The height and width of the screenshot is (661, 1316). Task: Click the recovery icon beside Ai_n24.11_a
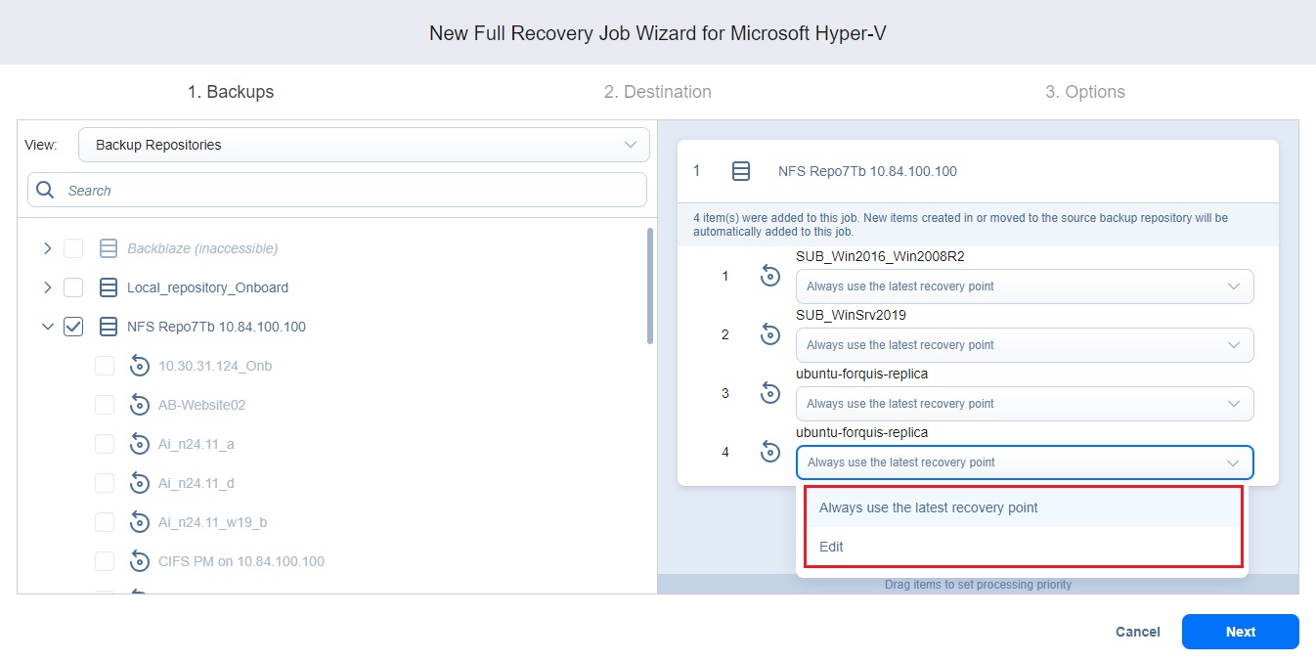[140, 444]
